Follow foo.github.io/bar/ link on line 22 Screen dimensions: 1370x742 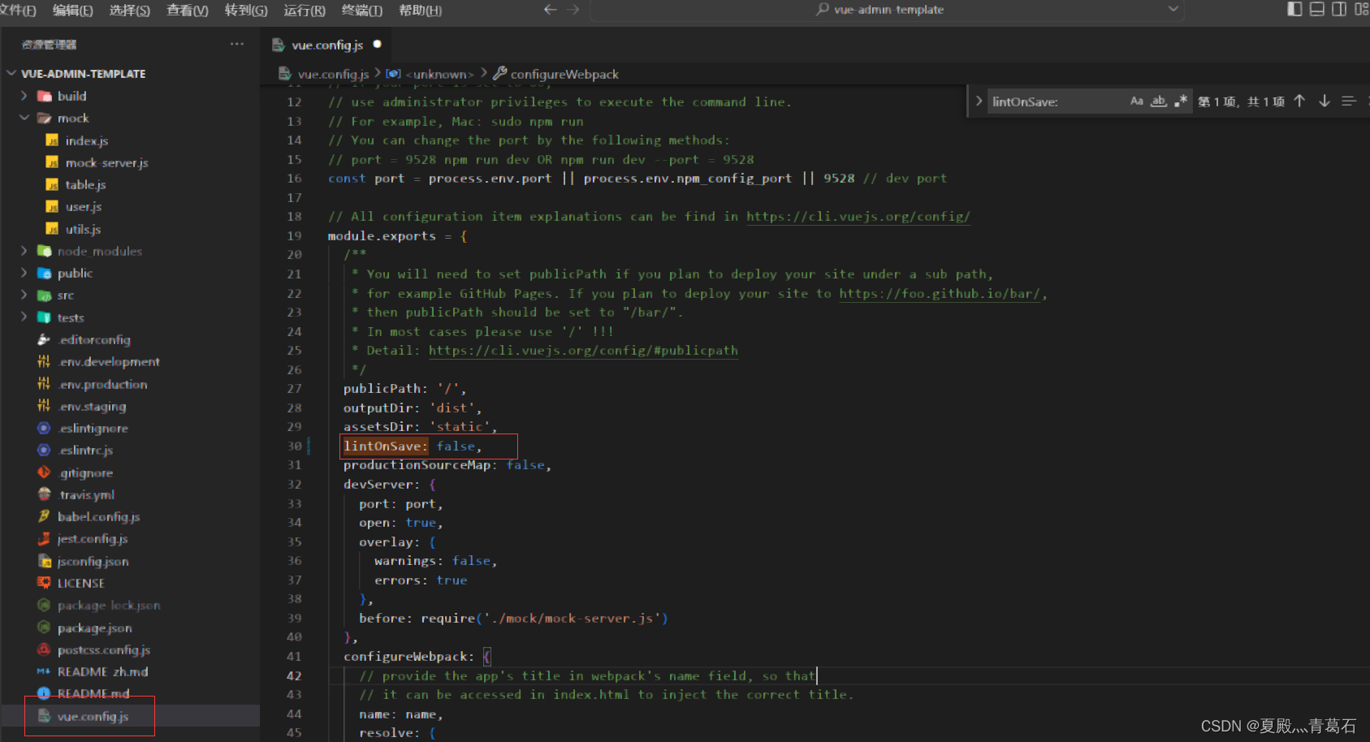tap(940, 293)
